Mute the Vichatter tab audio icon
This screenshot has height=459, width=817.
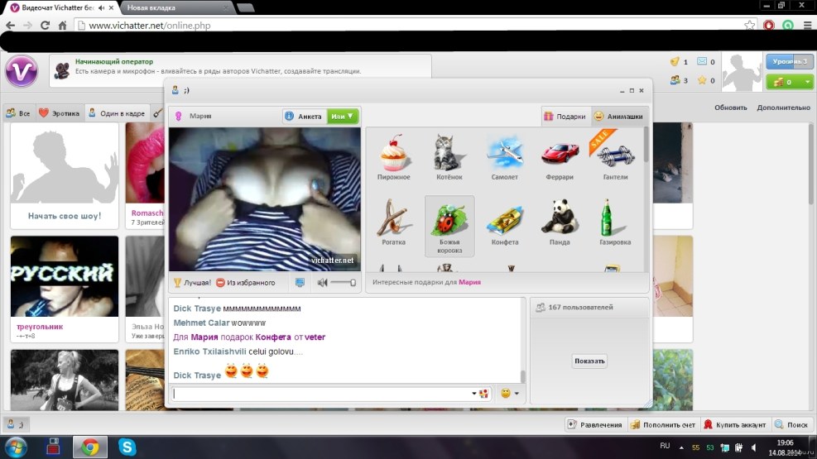click(x=101, y=7)
